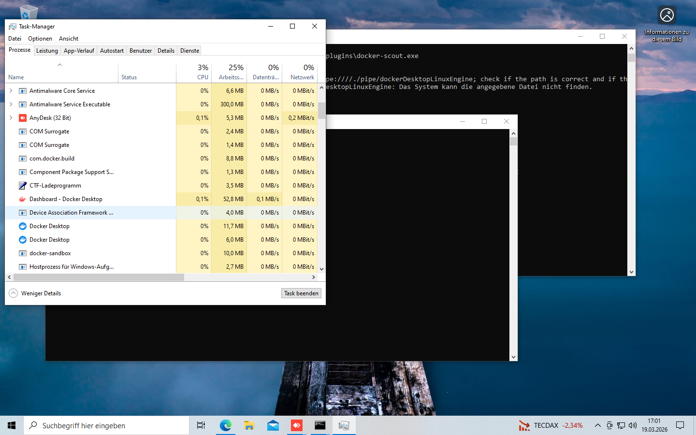Open the volume control in the system tray
The height and width of the screenshot is (435, 696).
pos(633,425)
